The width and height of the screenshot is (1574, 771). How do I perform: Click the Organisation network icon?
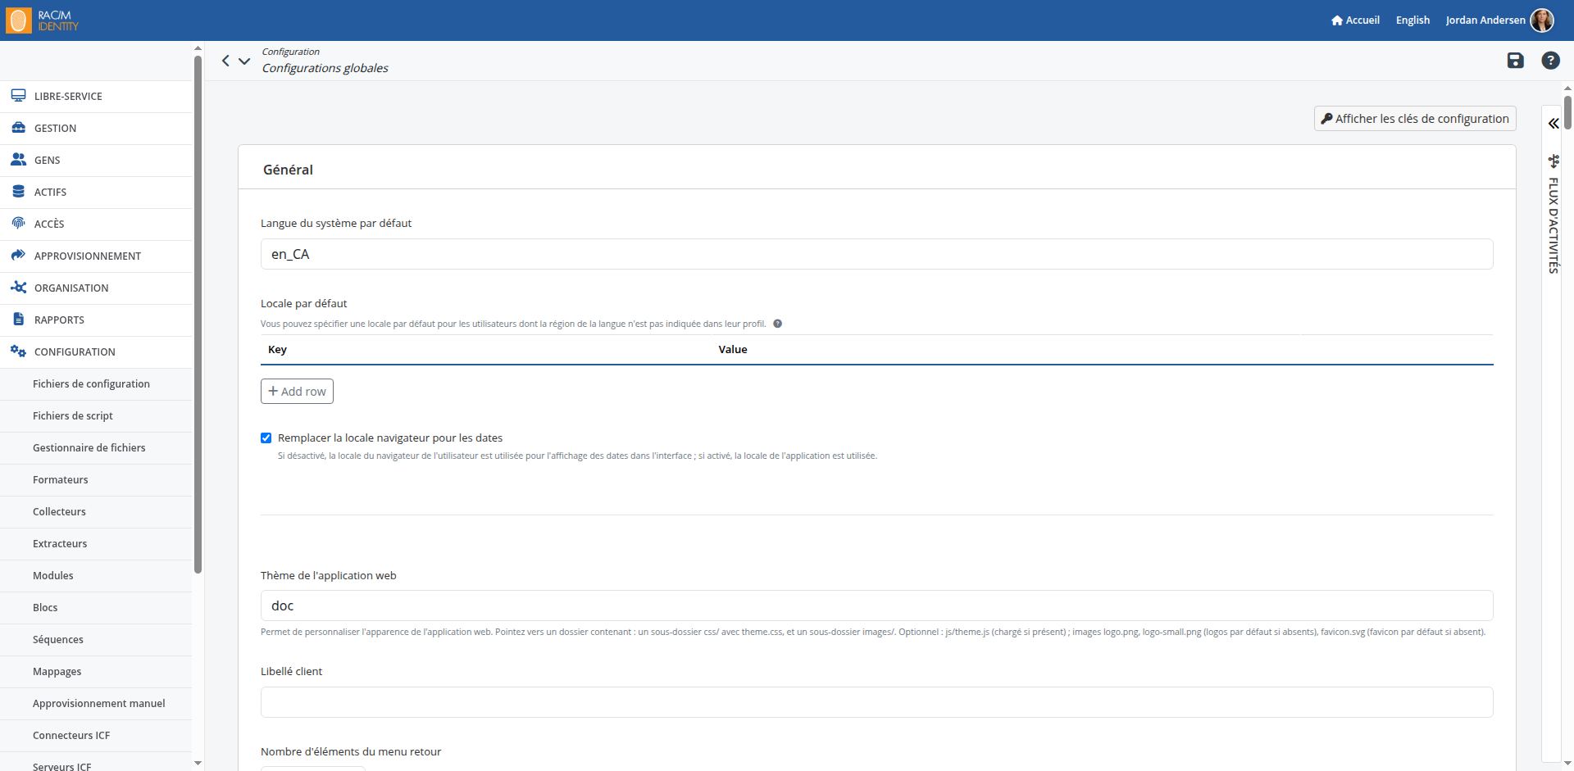[x=18, y=288]
